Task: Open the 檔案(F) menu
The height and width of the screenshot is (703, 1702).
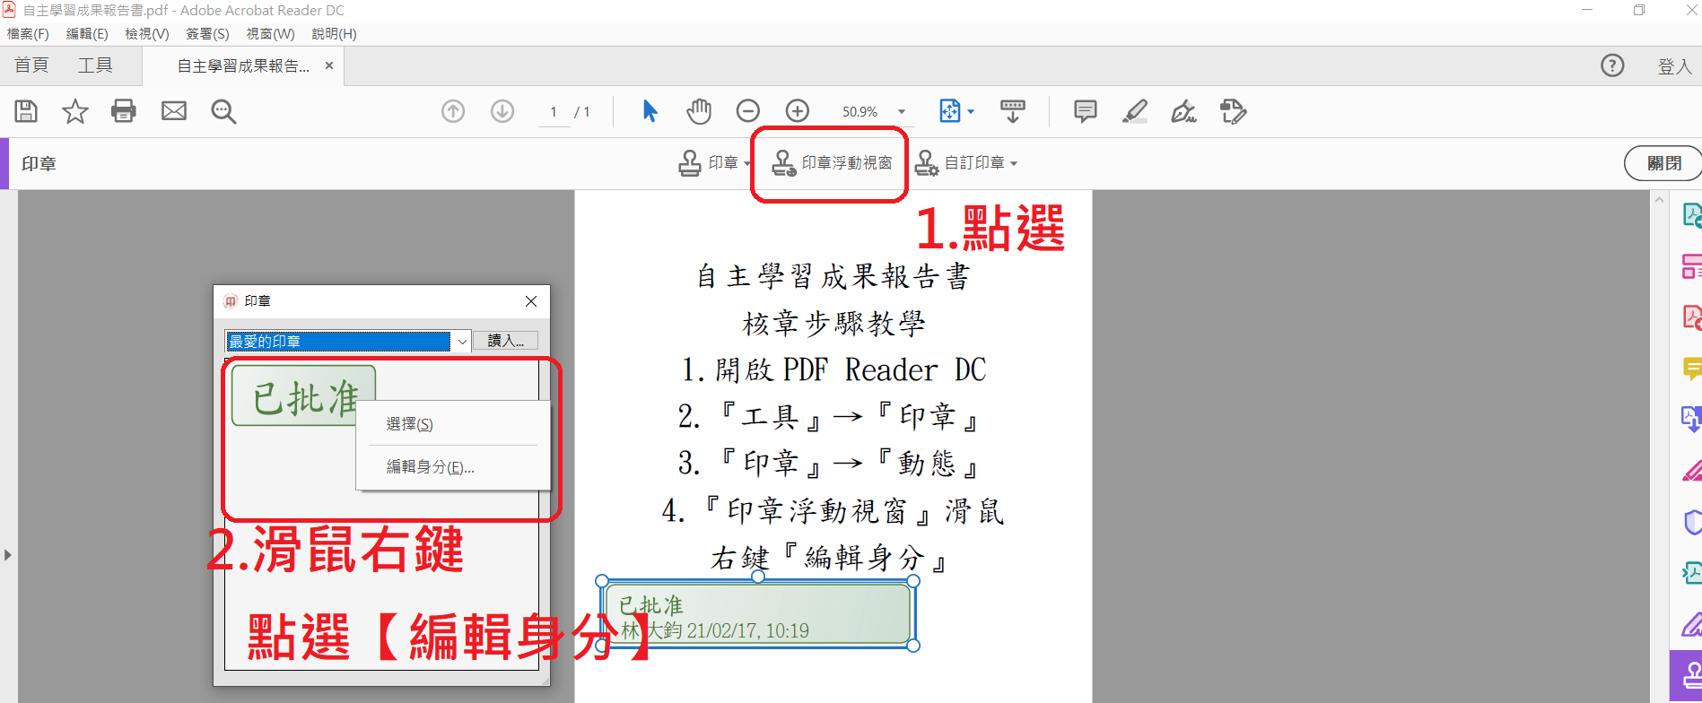Action: pyautogui.click(x=28, y=34)
